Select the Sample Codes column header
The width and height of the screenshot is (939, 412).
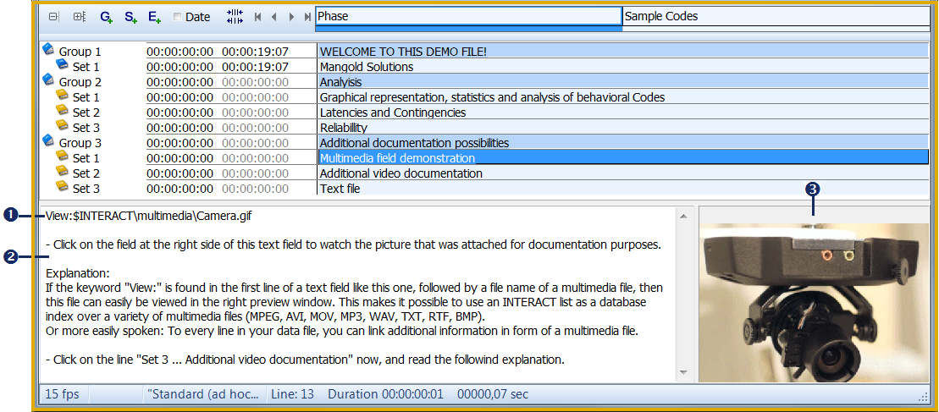tap(776, 17)
